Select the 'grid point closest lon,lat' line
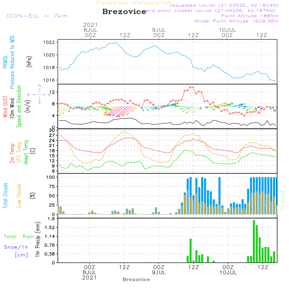This screenshot has height=289, width=289. [x=210, y=10]
